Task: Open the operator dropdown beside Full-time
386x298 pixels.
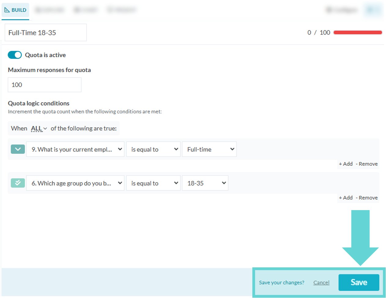Action: 153,149
